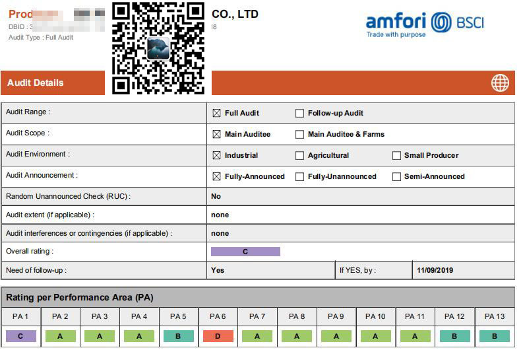Toggle the Fully-Unannounced checkbox
The height and width of the screenshot is (350, 523).
pyautogui.click(x=299, y=177)
